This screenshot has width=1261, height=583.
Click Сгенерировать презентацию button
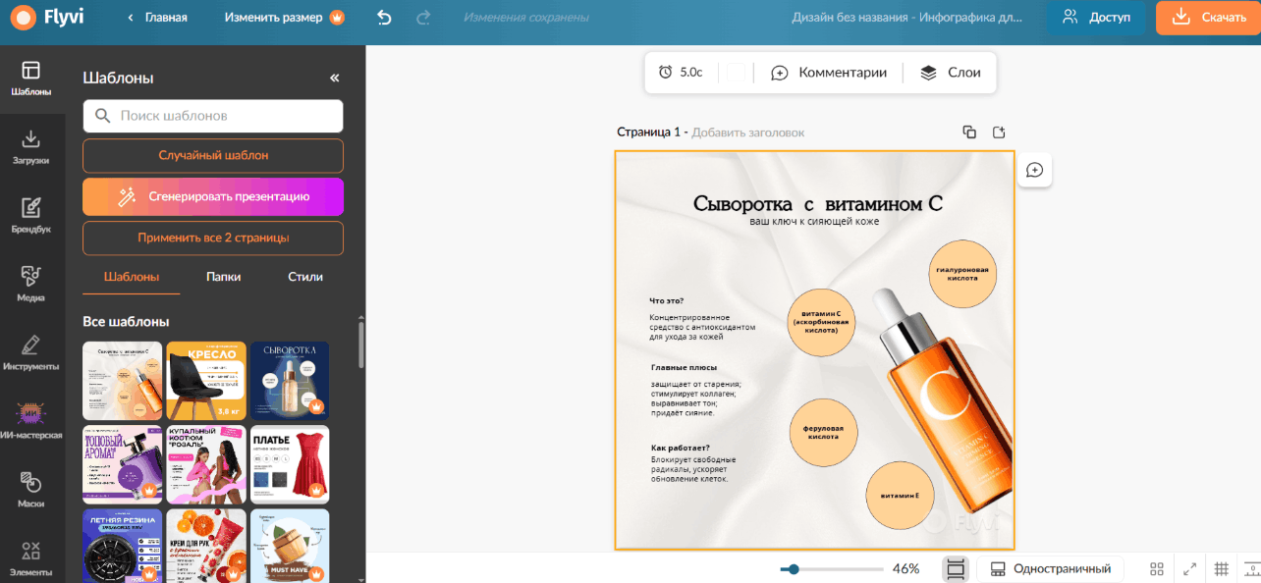213,196
